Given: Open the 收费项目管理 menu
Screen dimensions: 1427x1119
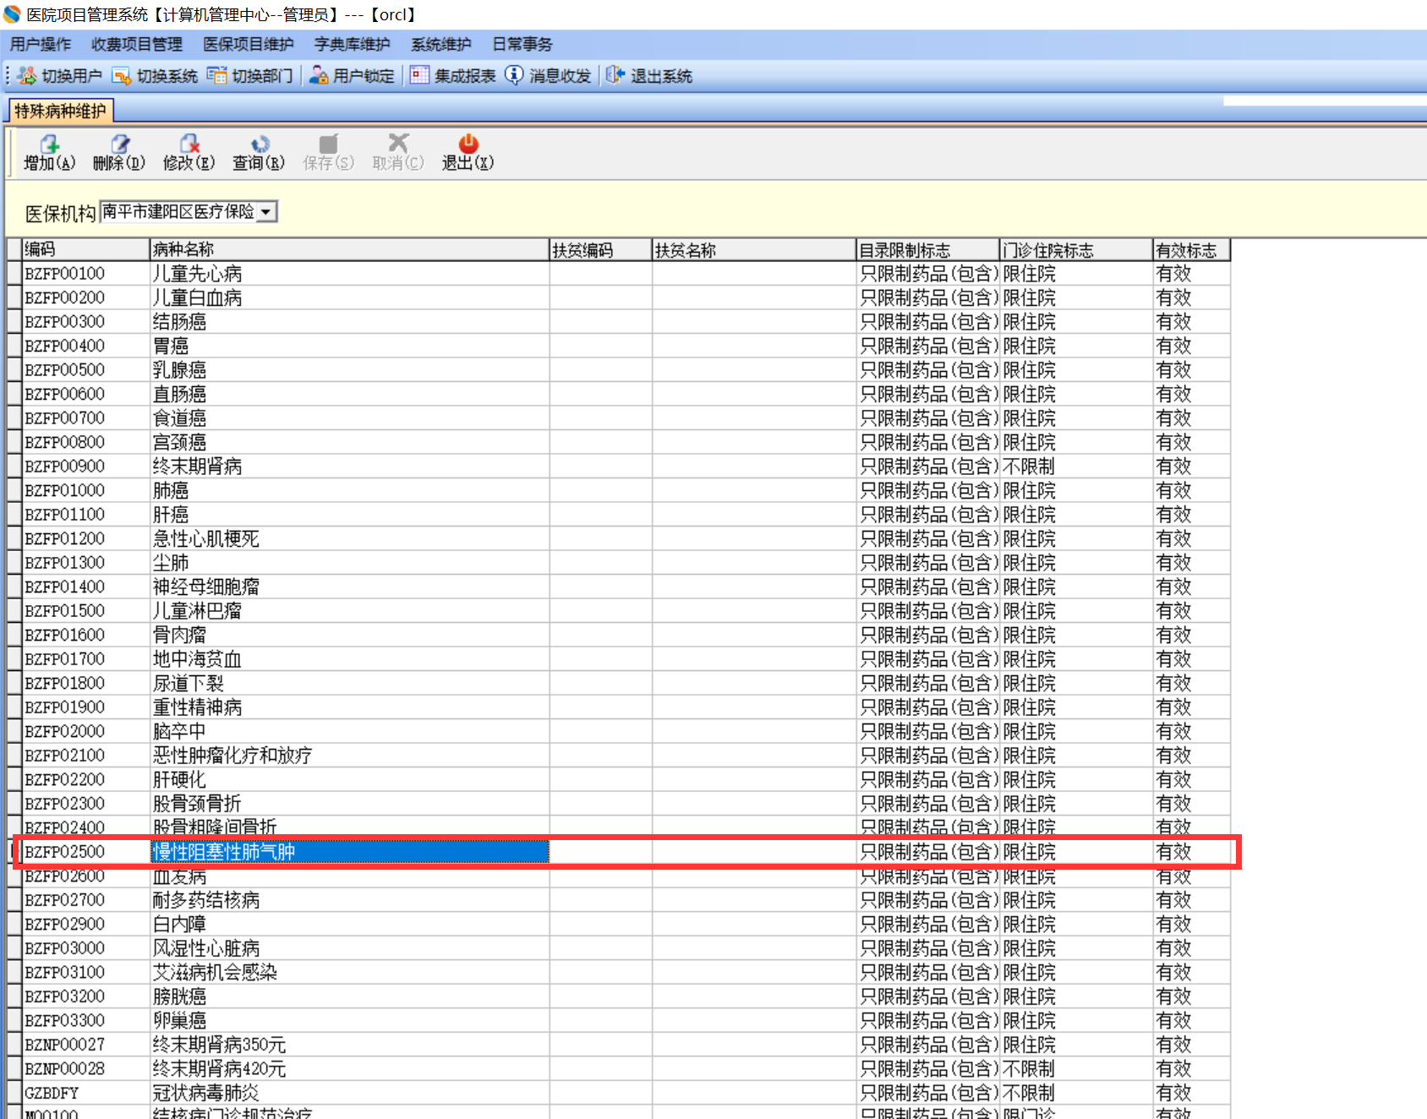Looking at the screenshot, I should [x=137, y=45].
